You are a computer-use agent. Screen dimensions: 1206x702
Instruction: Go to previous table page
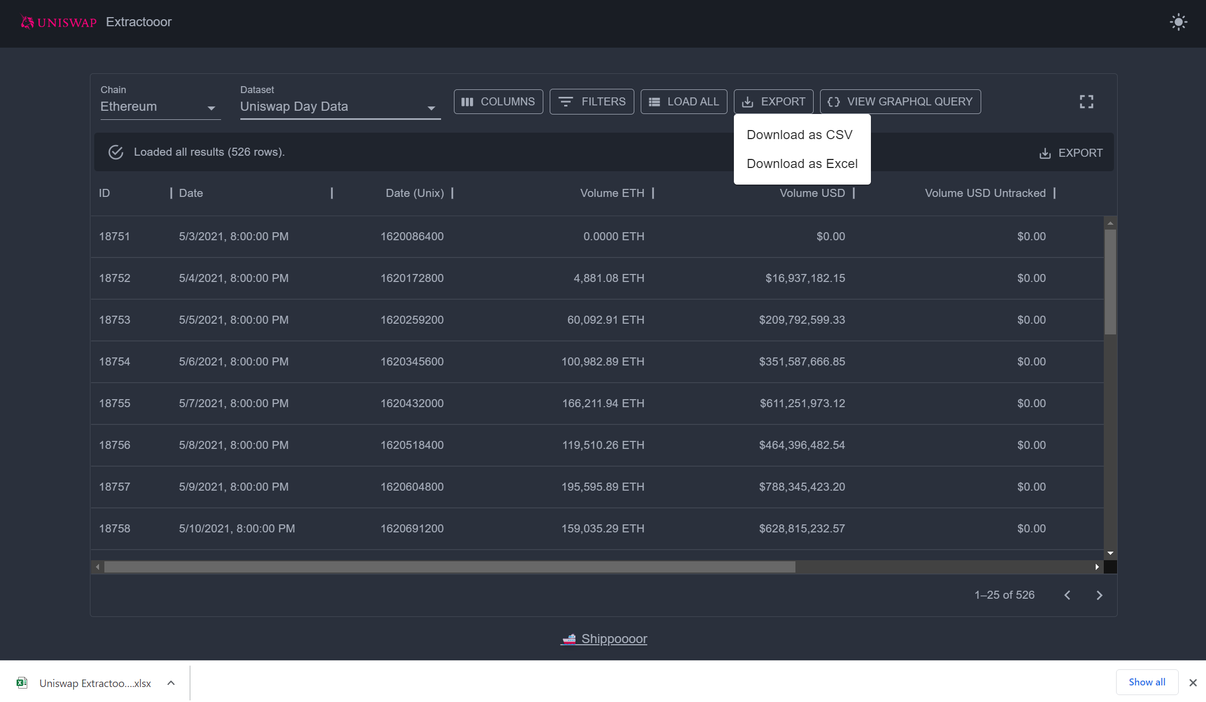click(1067, 596)
